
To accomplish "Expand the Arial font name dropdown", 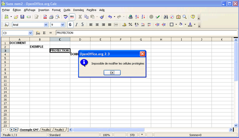I will pyautogui.click(x=45, y=25).
